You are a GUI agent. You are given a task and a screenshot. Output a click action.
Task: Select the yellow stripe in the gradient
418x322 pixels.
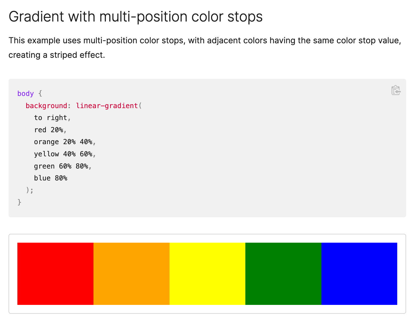coord(207,274)
